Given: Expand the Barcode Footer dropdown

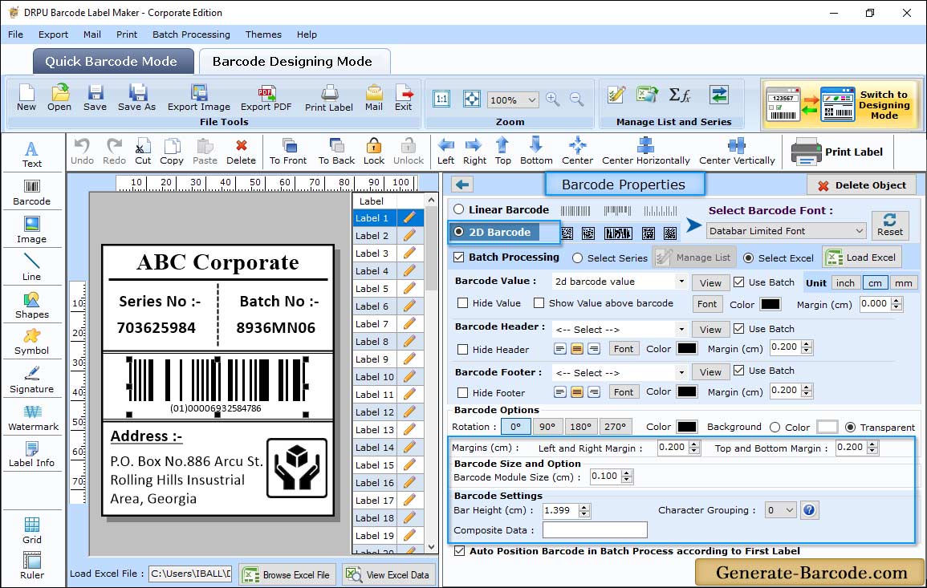Looking at the screenshot, I should 681,373.
